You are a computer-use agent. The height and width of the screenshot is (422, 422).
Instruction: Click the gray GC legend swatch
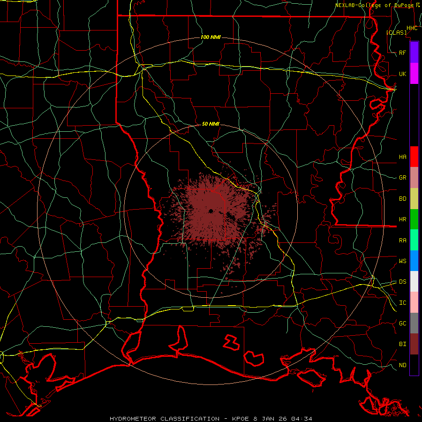pyautogui.click(x=414, y=323)
